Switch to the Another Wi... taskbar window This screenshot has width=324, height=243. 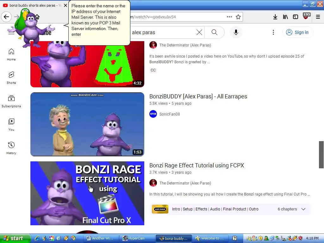pyautogui.click(x=102, y=238)
